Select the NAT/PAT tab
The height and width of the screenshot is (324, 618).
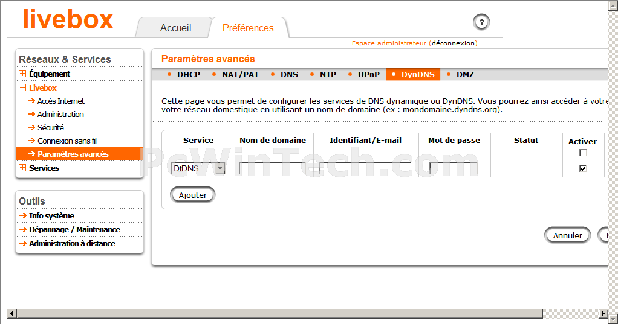click(240, 75)
